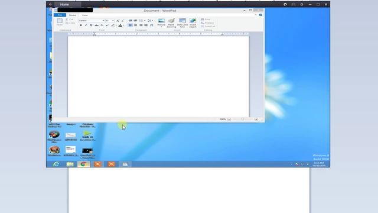Click Replace in the Editing group
This screenshot has width=378, height=213.
[x=207, y=23]
